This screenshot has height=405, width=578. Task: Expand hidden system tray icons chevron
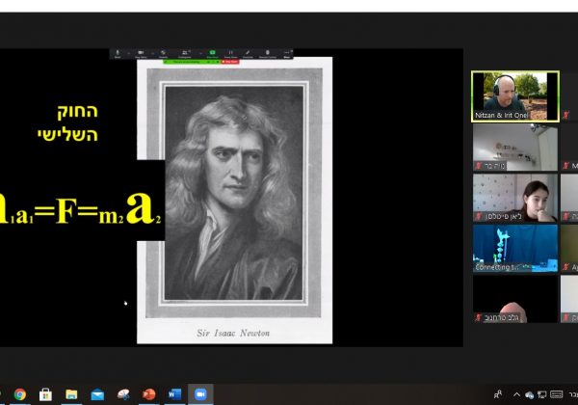click(x=516, y=394)
